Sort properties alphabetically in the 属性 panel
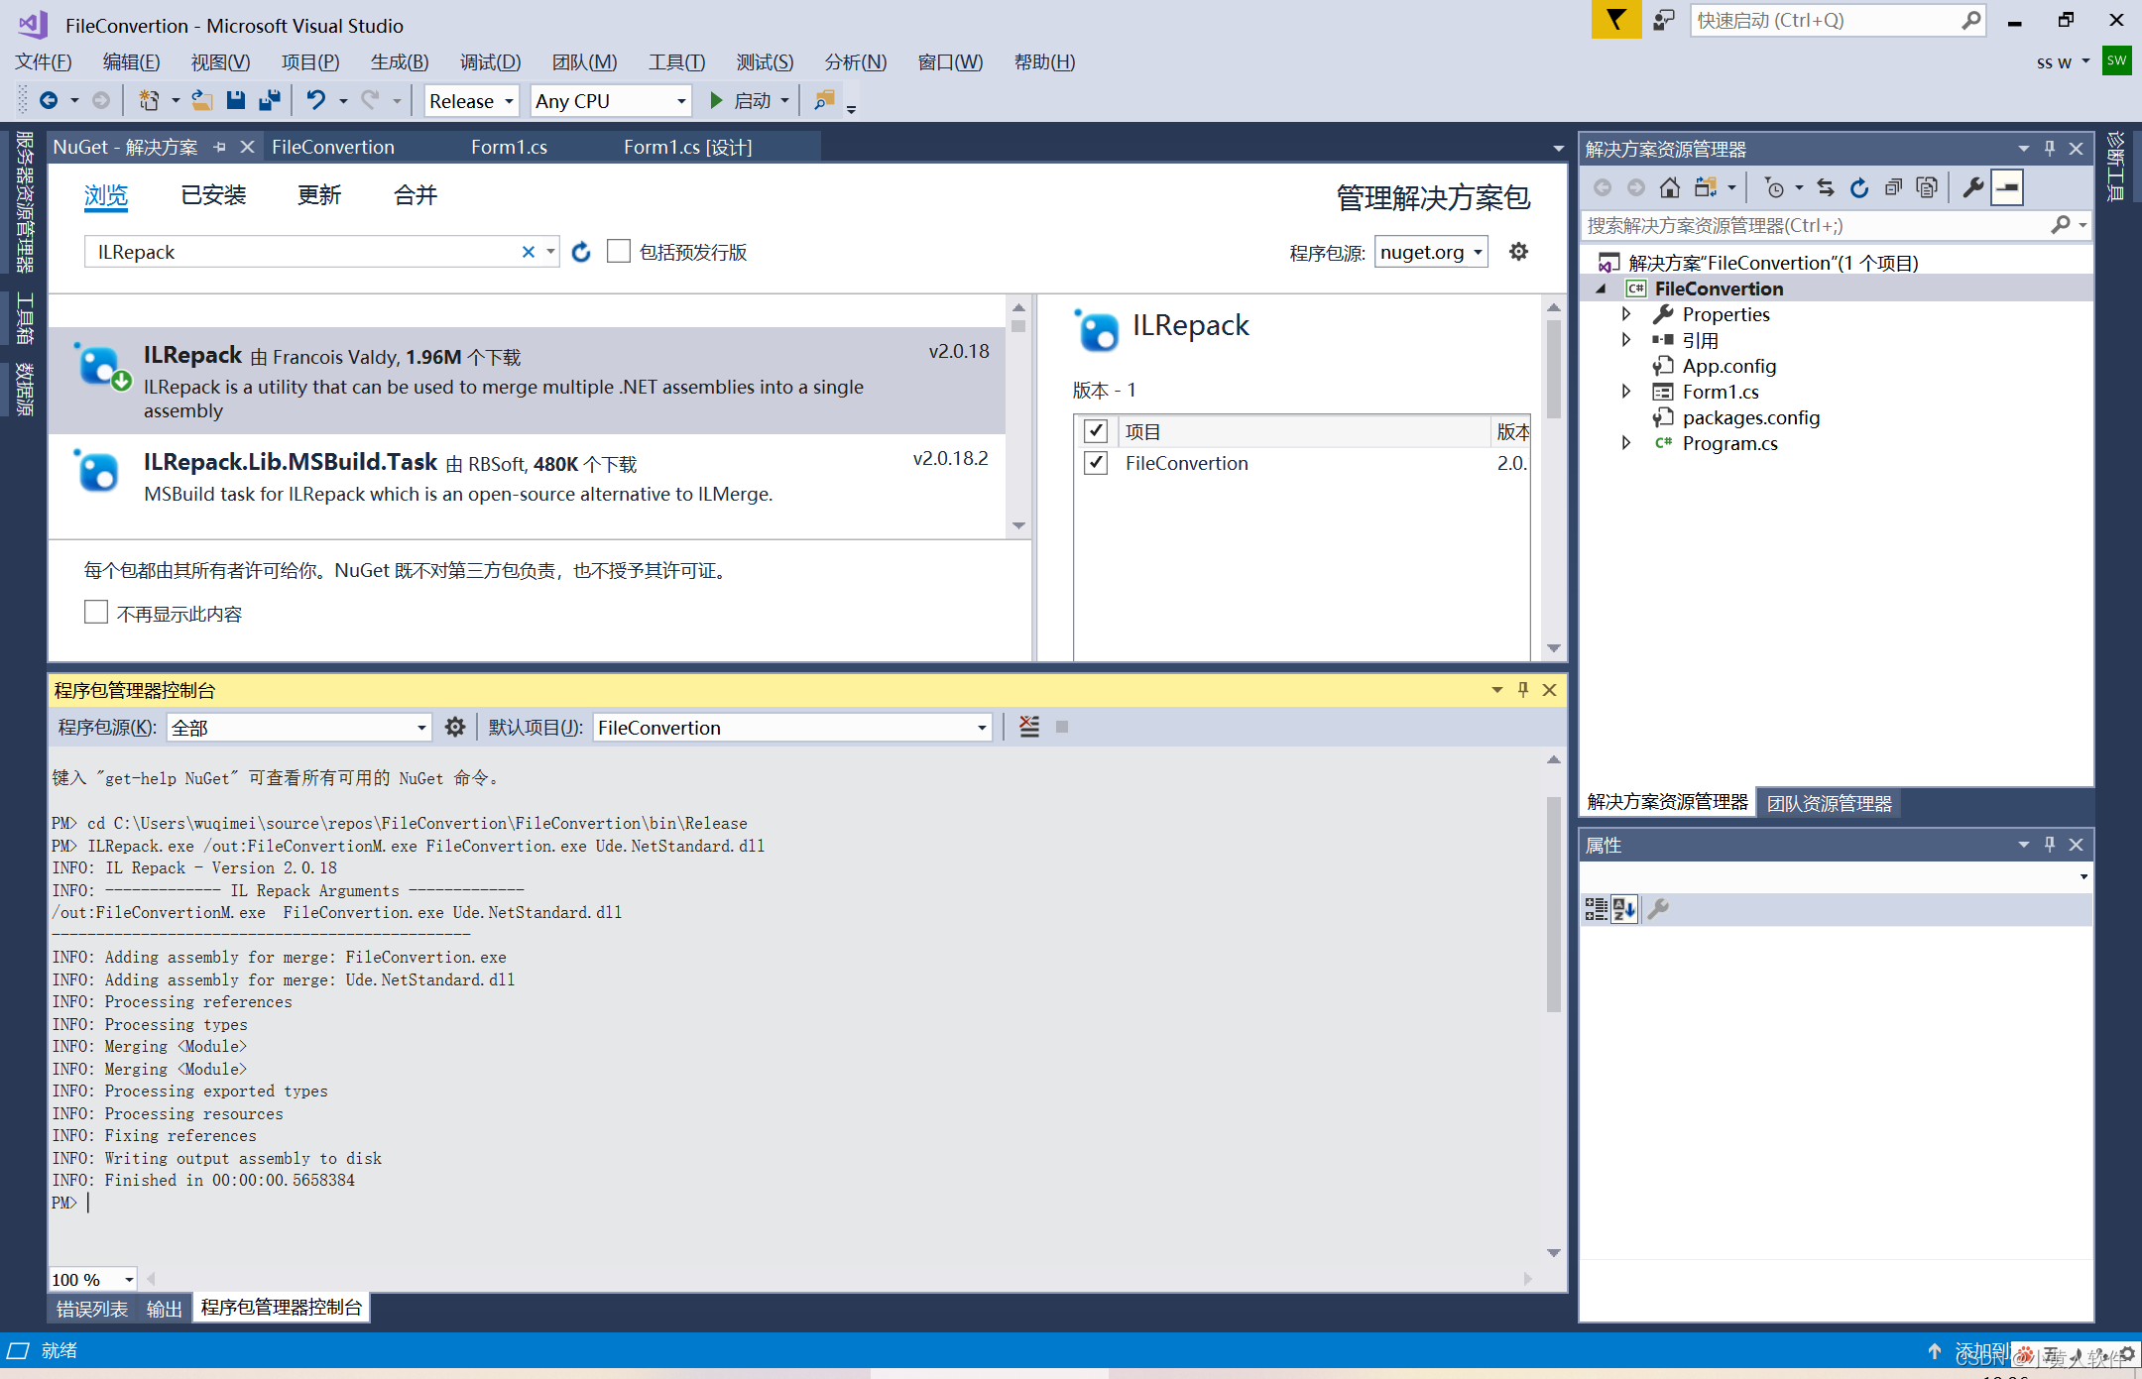This screenshot has width=2142, height=1379. tap(1623, 909)
